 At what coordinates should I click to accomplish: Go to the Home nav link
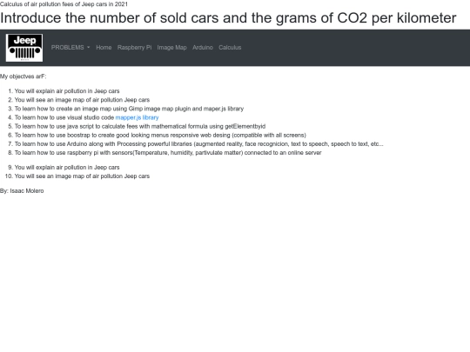click(x=104, y=48)
